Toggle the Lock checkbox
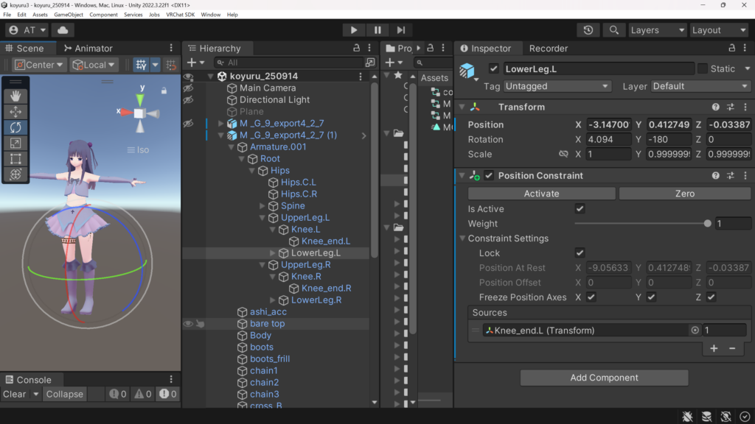The height and width of the screenshot is (424, 755). click(580, 253)
